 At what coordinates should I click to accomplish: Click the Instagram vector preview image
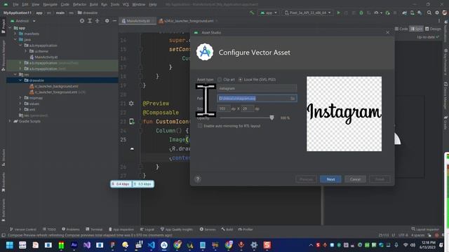pyautogui.click(x=344, y=113)
